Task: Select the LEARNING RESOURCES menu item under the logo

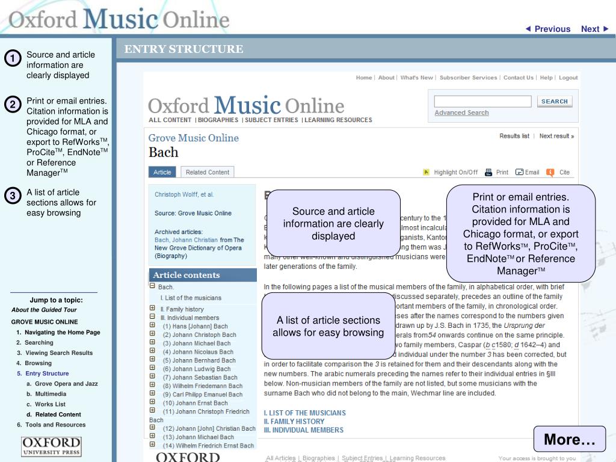Action: point(338,120)
